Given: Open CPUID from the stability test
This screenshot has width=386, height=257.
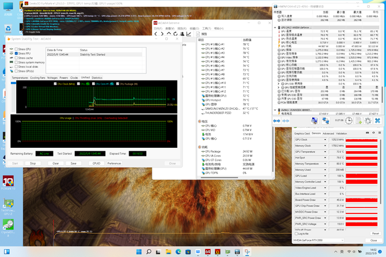Looking at the screenshot, I should tap(97, 163).
